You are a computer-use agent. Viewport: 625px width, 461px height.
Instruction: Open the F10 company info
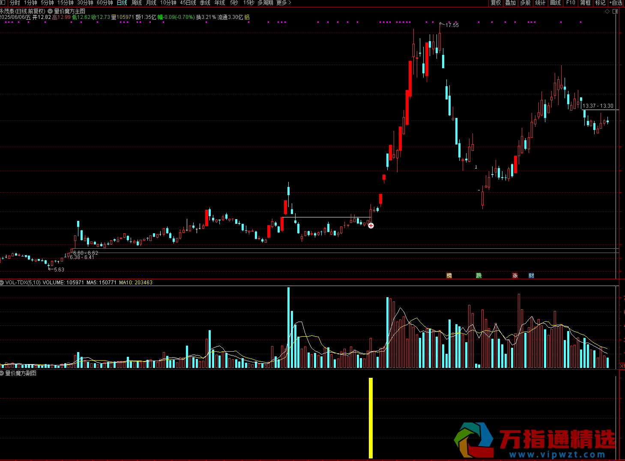point(571,3)
